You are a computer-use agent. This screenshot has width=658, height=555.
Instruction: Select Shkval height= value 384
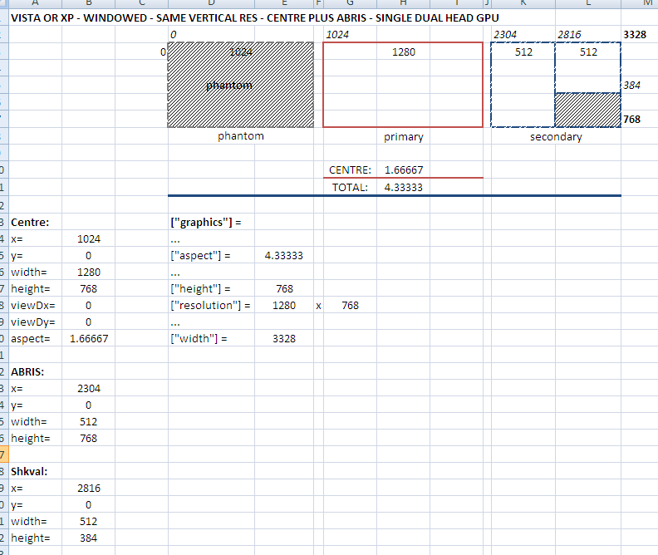point(89,538)
